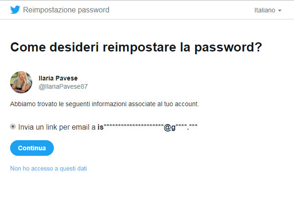The image size is (294, 222).
Task: Expand language selector in the header
Action: point(268,10)
